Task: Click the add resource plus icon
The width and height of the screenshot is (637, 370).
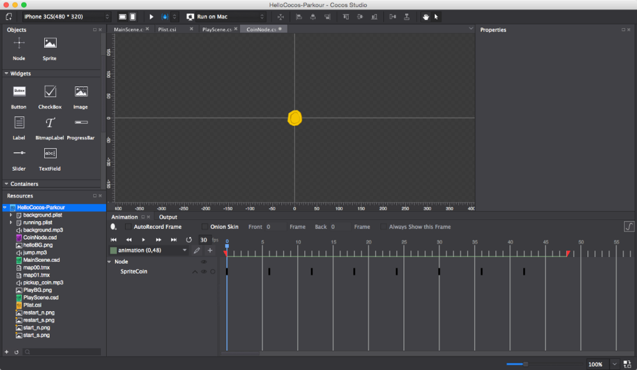Action: [6, 352]
